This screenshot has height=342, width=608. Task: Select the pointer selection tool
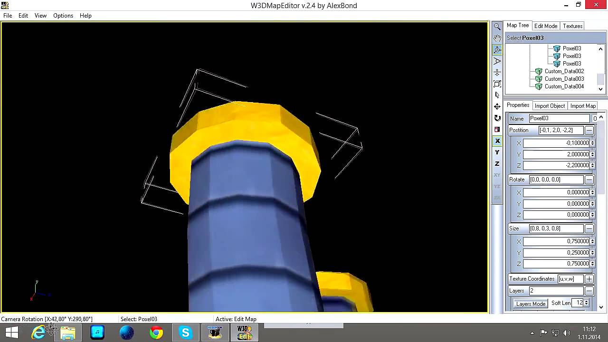click(497, 95)
